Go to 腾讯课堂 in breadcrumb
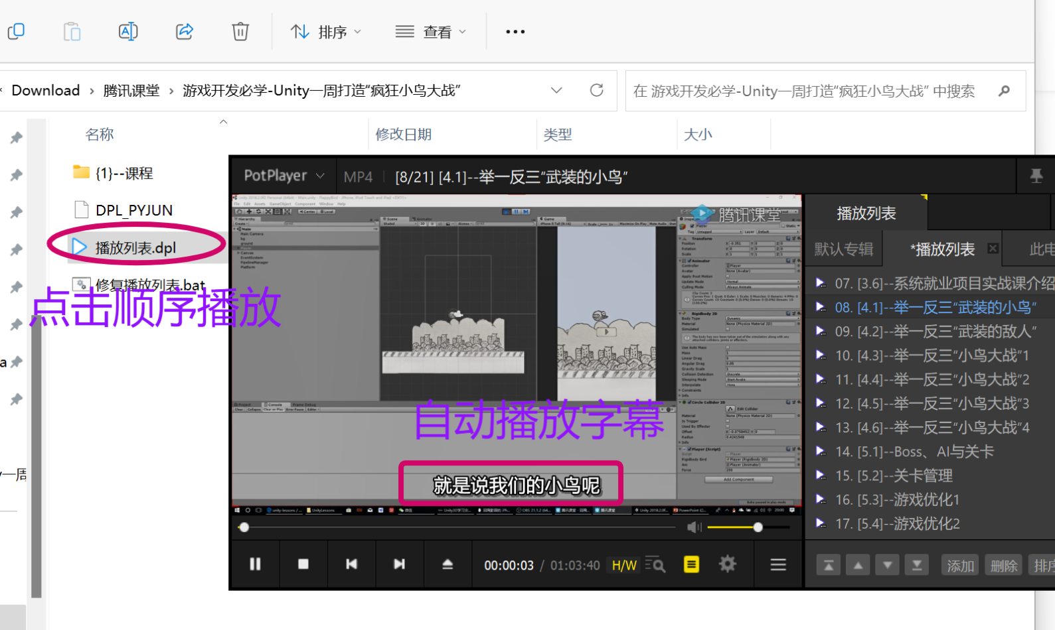Image resolution: width=1055 pixels, height=630 pixels. 131,91
